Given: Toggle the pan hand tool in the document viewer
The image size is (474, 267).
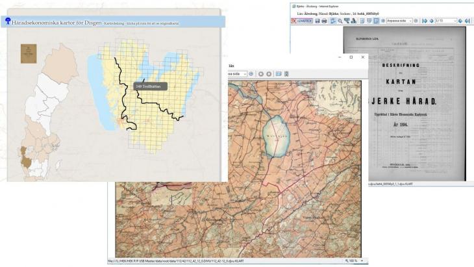Looking at the screenshot, I should coord(332,21).
